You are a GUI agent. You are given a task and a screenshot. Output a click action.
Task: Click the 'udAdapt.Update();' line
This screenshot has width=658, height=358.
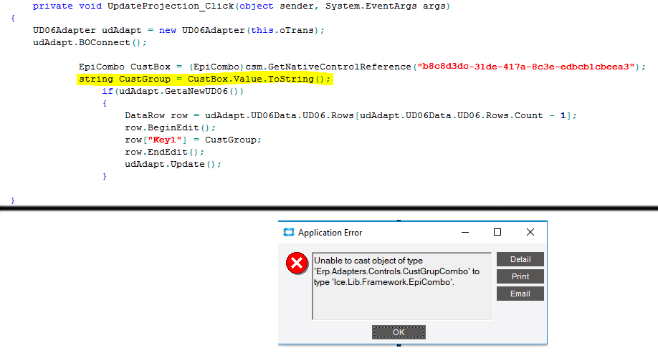click(173, 164)
